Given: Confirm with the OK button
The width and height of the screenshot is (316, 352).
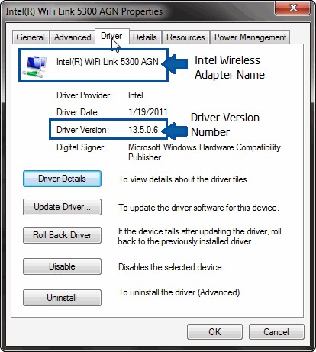Looking at the screenshot, I should 214,332.
